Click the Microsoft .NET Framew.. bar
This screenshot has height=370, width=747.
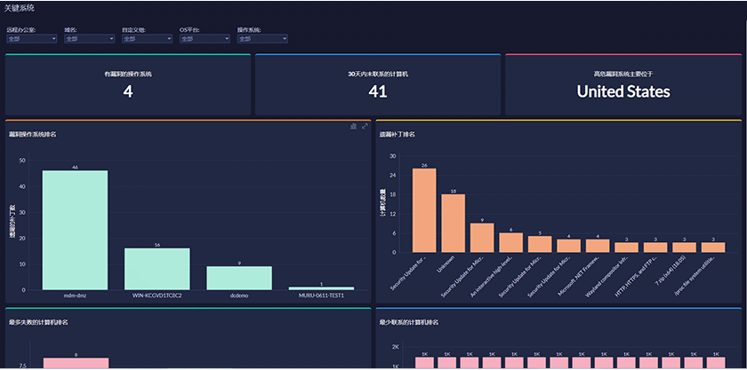598,246
